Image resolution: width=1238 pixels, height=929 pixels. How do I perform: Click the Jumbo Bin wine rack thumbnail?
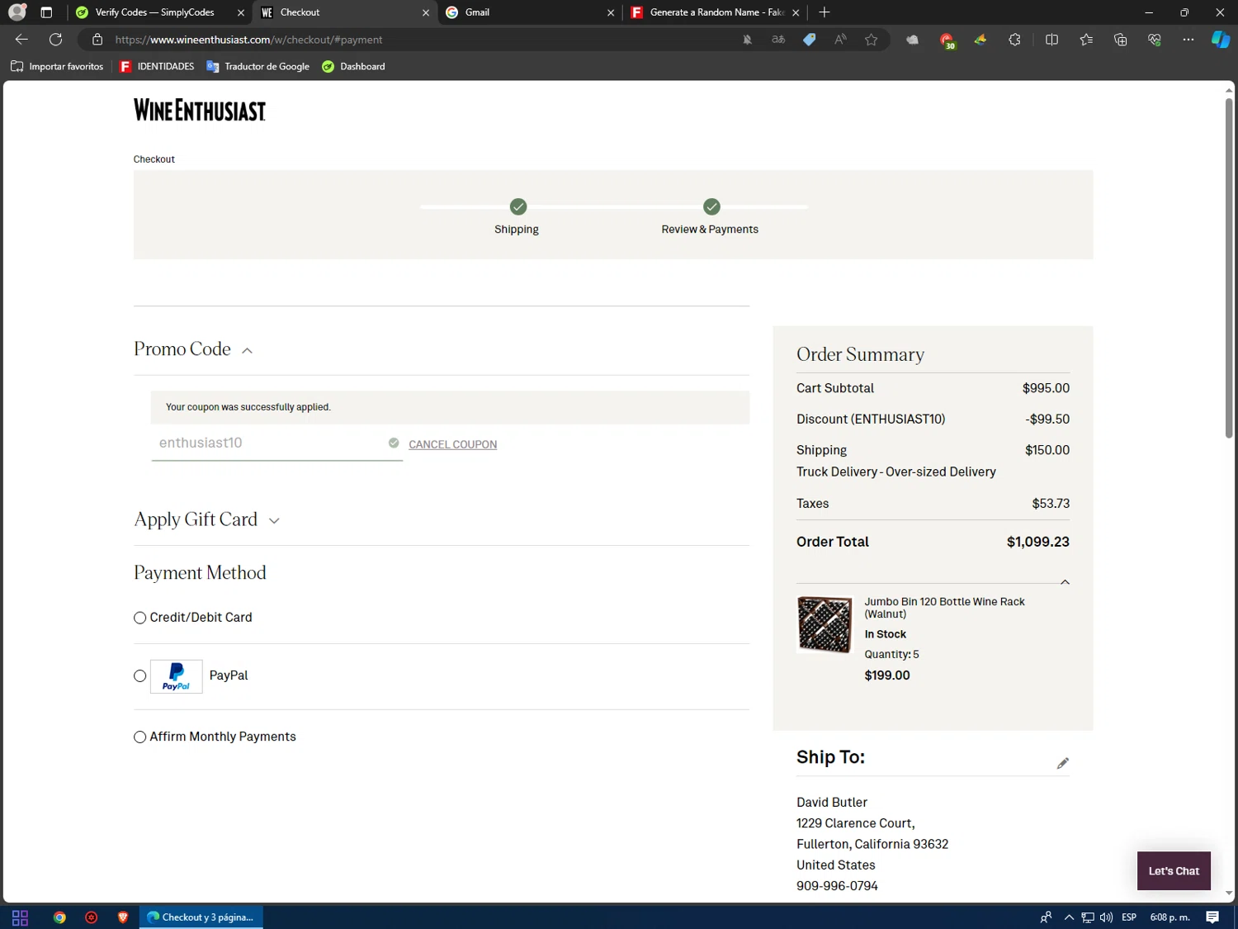[825, 625]
